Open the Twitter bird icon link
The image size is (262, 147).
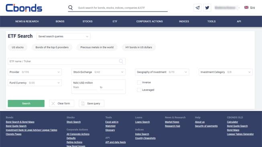207,8
